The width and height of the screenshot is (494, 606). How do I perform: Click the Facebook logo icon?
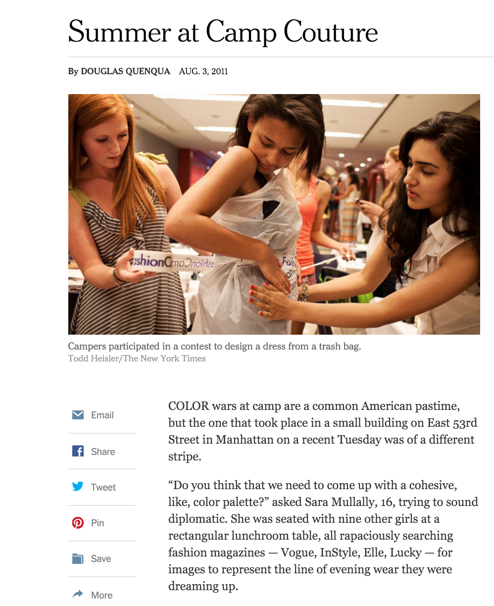click(78, 451)
